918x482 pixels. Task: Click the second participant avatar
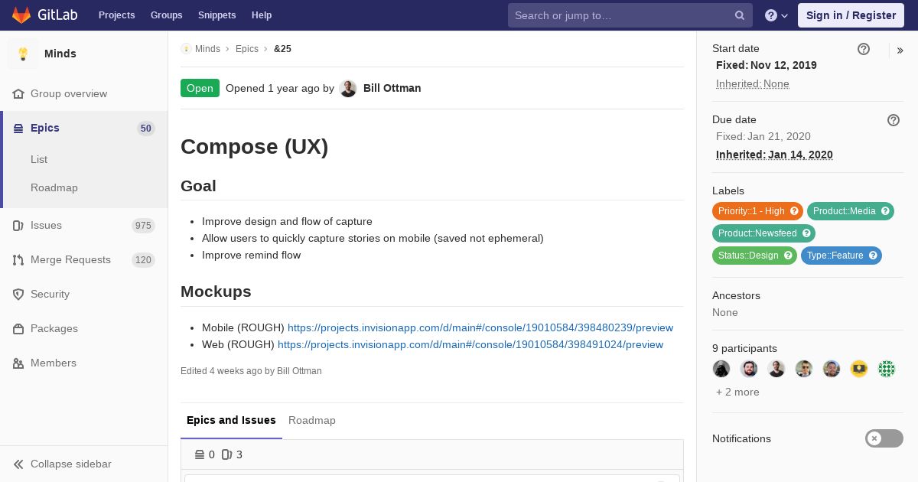tap(749, 369)
